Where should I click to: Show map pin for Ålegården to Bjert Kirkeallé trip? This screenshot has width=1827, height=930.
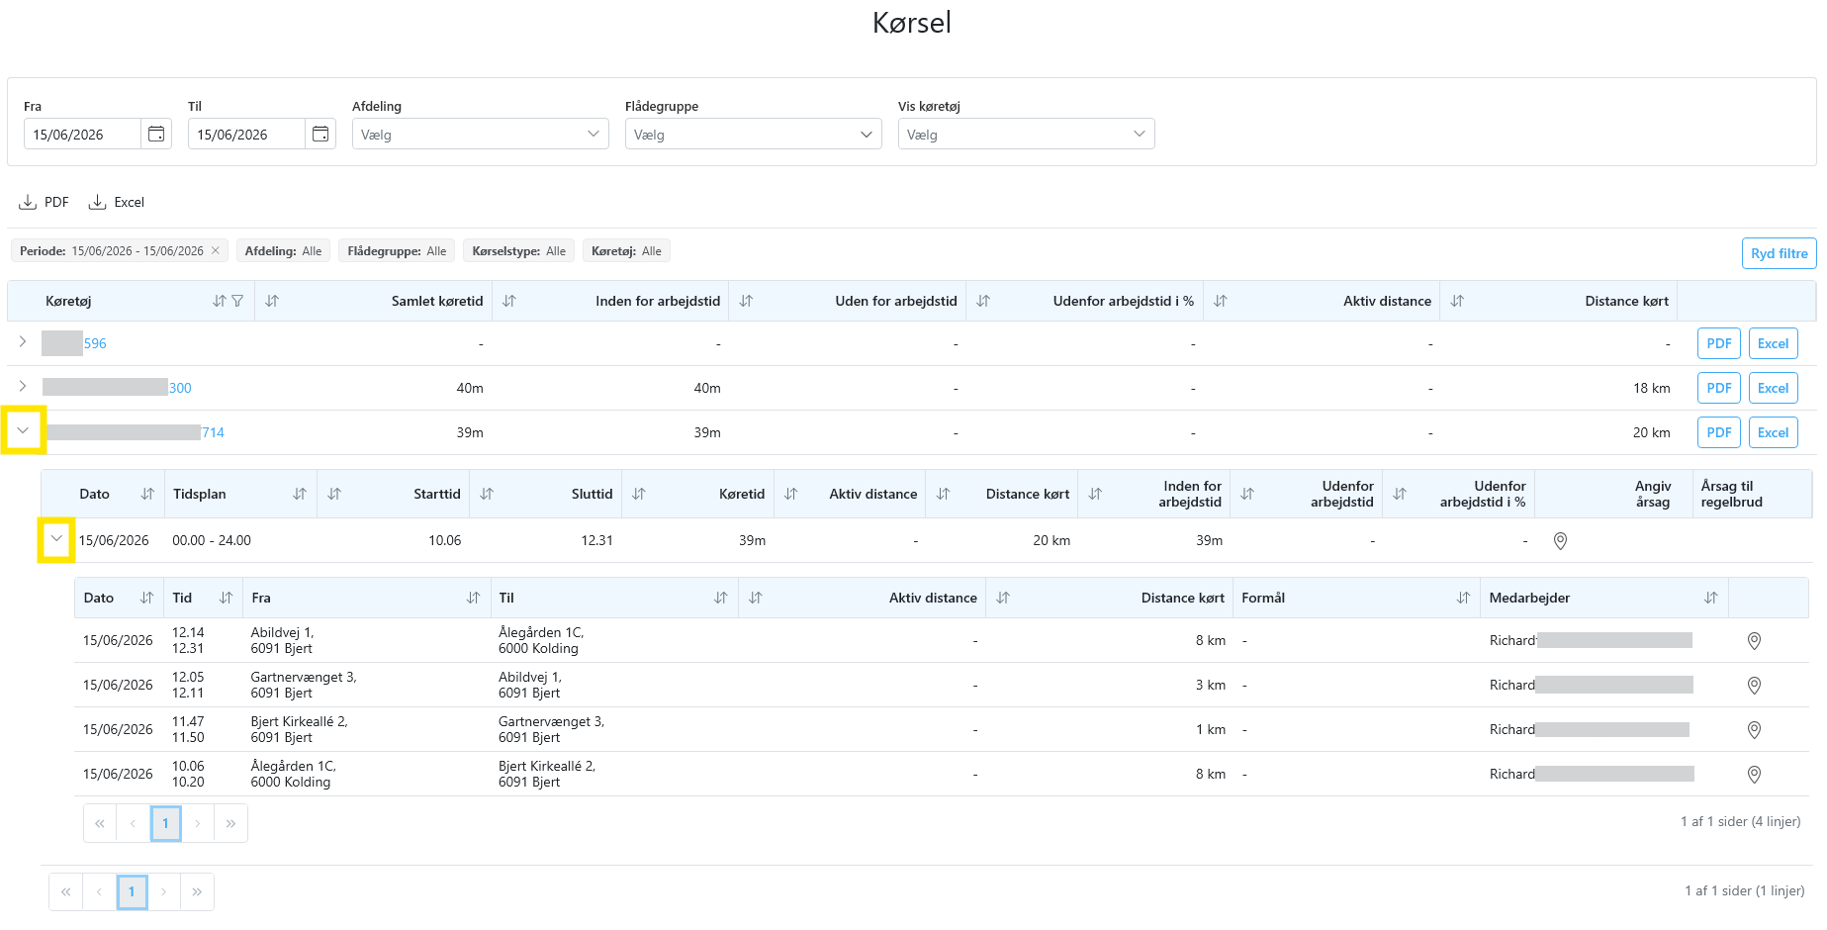click(x=1754, y=775)
